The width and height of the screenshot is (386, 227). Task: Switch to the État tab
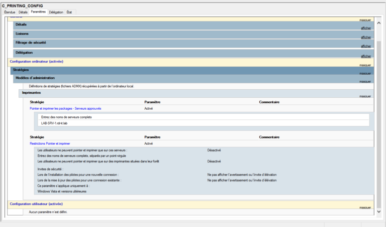(69, 12)
